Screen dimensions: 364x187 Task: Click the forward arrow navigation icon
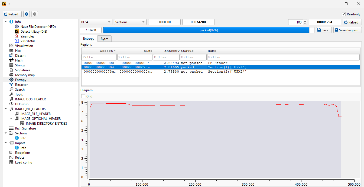(34, 14)
